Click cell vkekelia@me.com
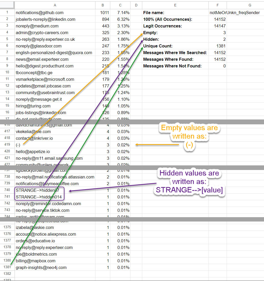 click(x=55, y=132)
